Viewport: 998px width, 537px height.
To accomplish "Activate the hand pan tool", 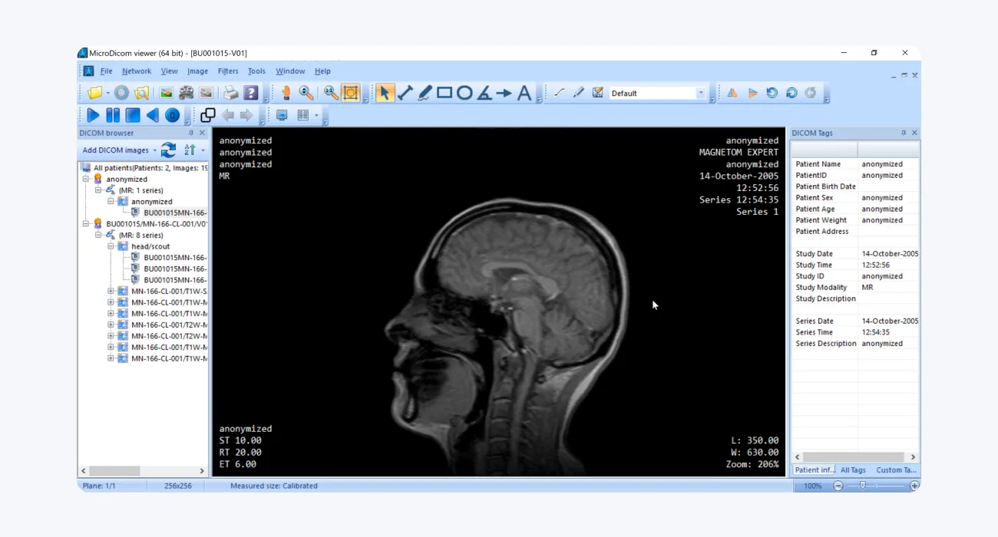I will [286, 92].
